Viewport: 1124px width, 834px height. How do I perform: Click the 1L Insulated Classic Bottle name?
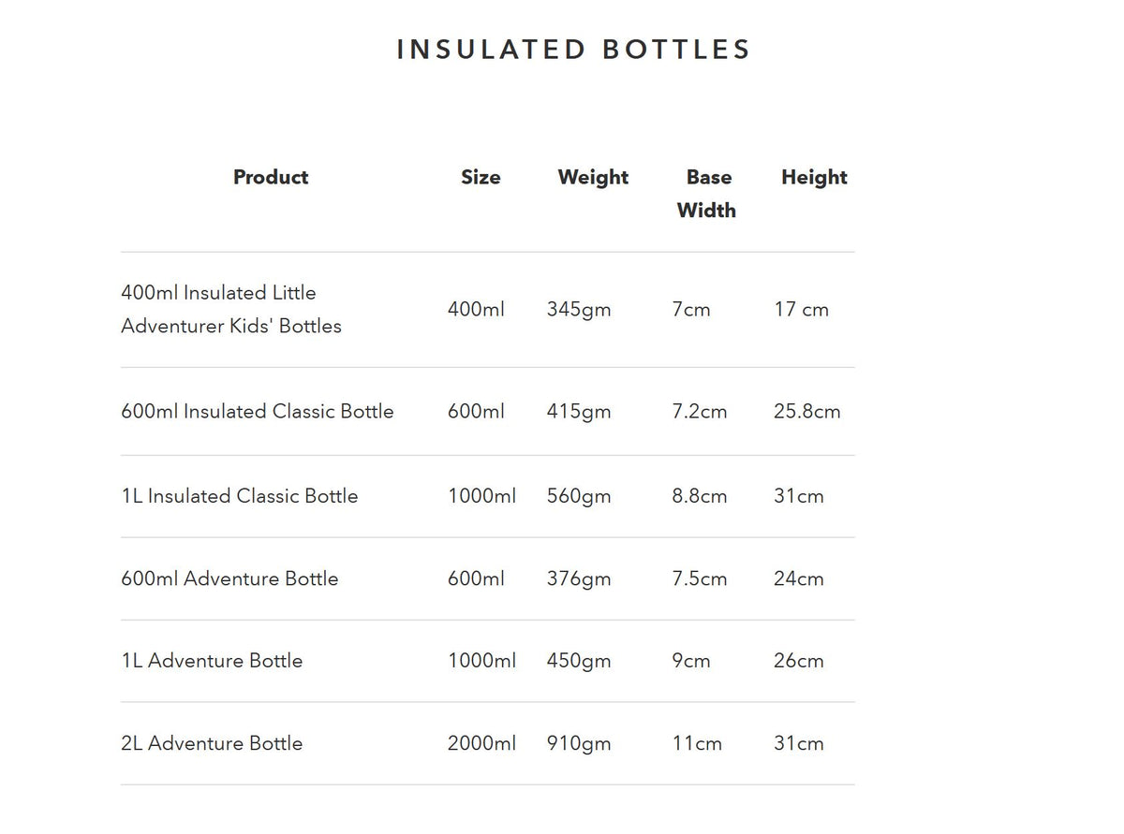(240, 496)
